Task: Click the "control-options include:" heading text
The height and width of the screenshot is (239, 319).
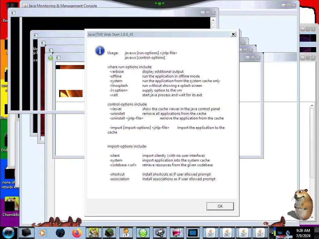Action: coord(127,104)
